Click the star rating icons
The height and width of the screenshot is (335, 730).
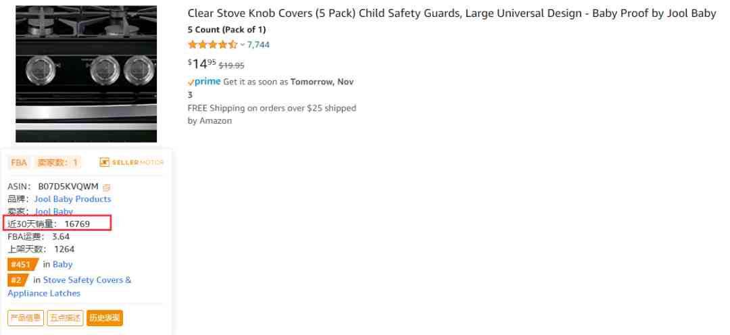(x=213, y=45)
